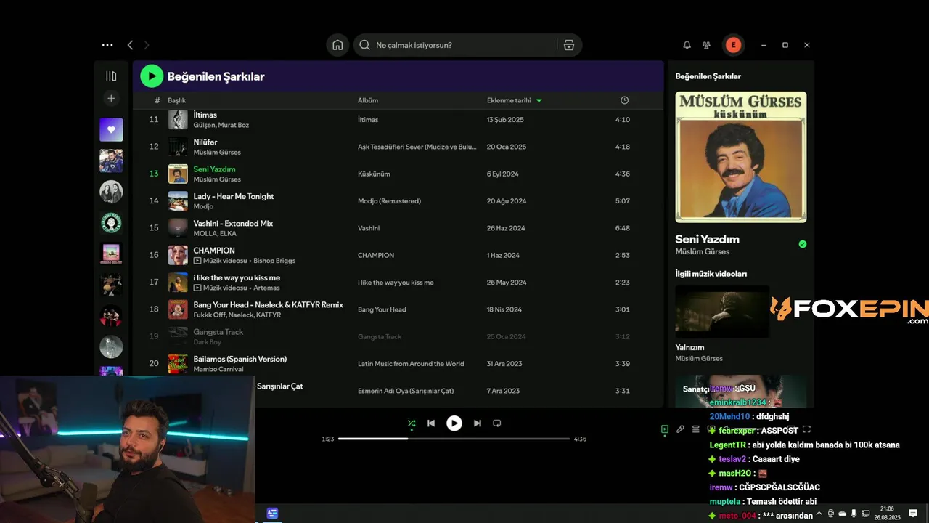Collapse Your Library sidebar icon

click(x=111, y=76)
